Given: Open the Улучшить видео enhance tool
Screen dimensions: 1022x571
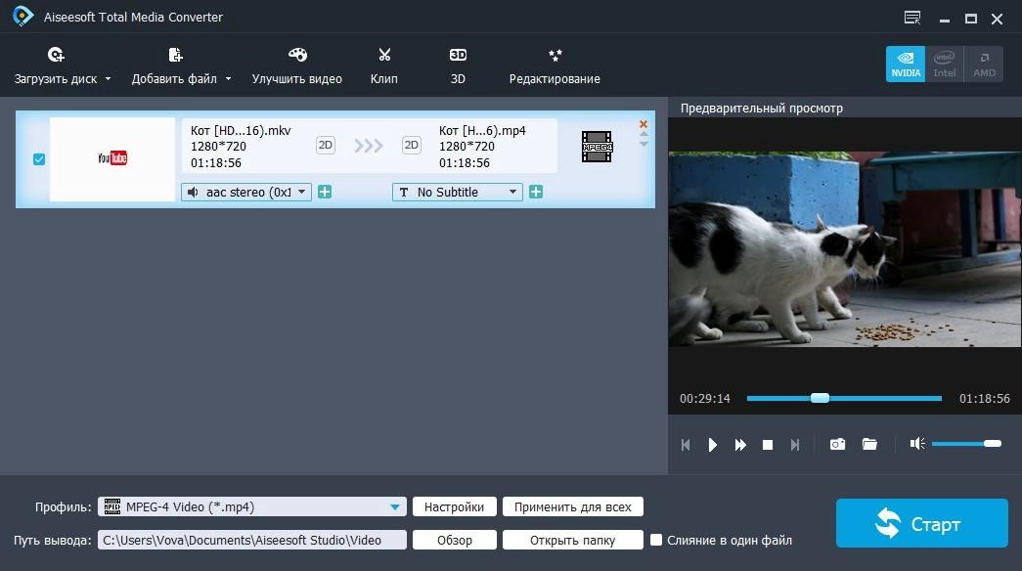Looking at the screenshot, I should pyautogui.click(x=296, y=66).
